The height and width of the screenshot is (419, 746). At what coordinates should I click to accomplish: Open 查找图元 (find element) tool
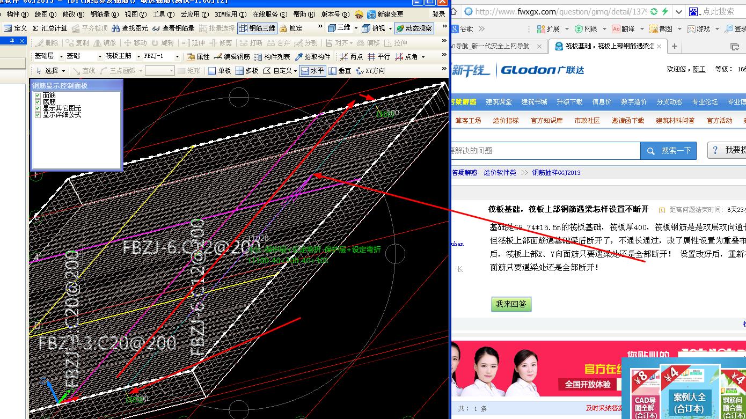[129, 28]
